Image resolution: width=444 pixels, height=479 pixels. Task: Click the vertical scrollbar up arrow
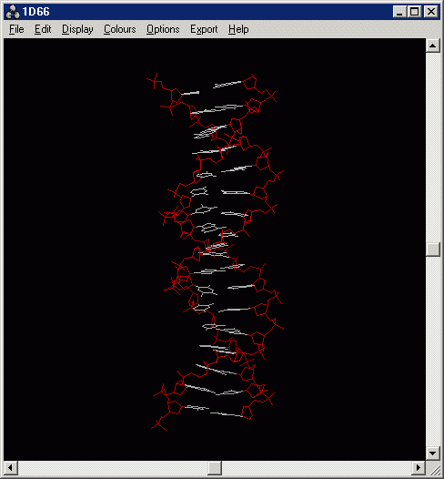click(433, 46)
